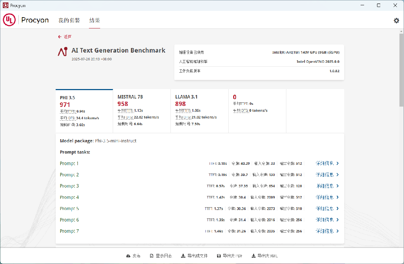The image size is (404, 264).
Task: Select the empty model tab with score 0
Action: tap(257, 111)
